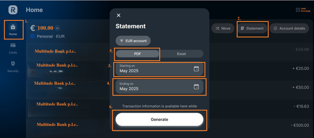Viewport: 314px width, 138px height.
Task: Click the Starting on date field
Action: [154, 69]
